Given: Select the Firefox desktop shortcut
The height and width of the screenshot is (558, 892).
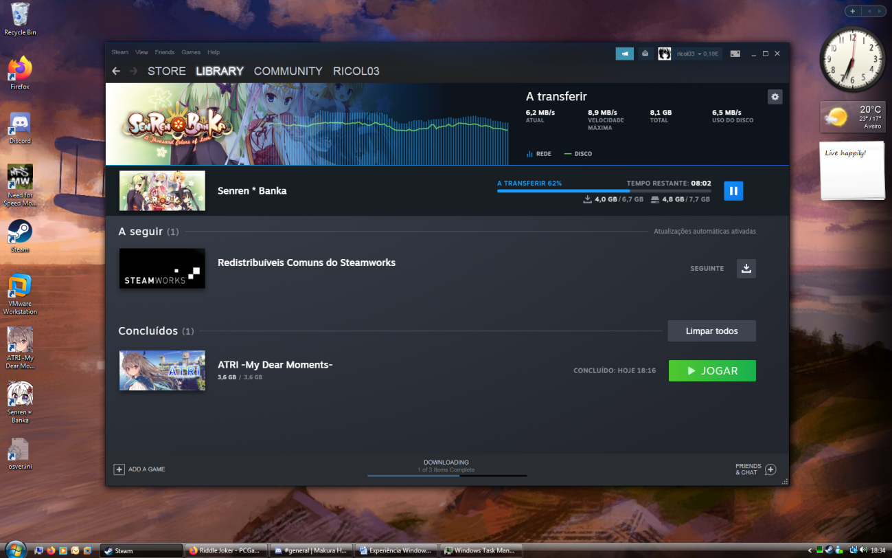Looking at the screenshot, I should point(20,73).
